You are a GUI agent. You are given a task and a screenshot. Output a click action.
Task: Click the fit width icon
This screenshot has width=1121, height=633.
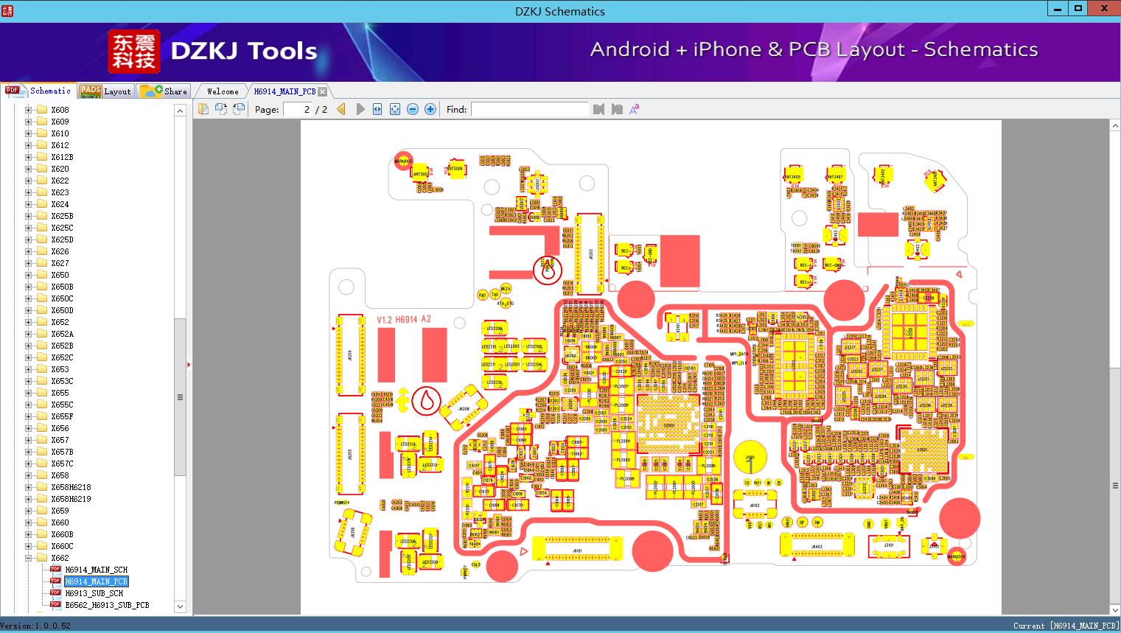point(377,109)
